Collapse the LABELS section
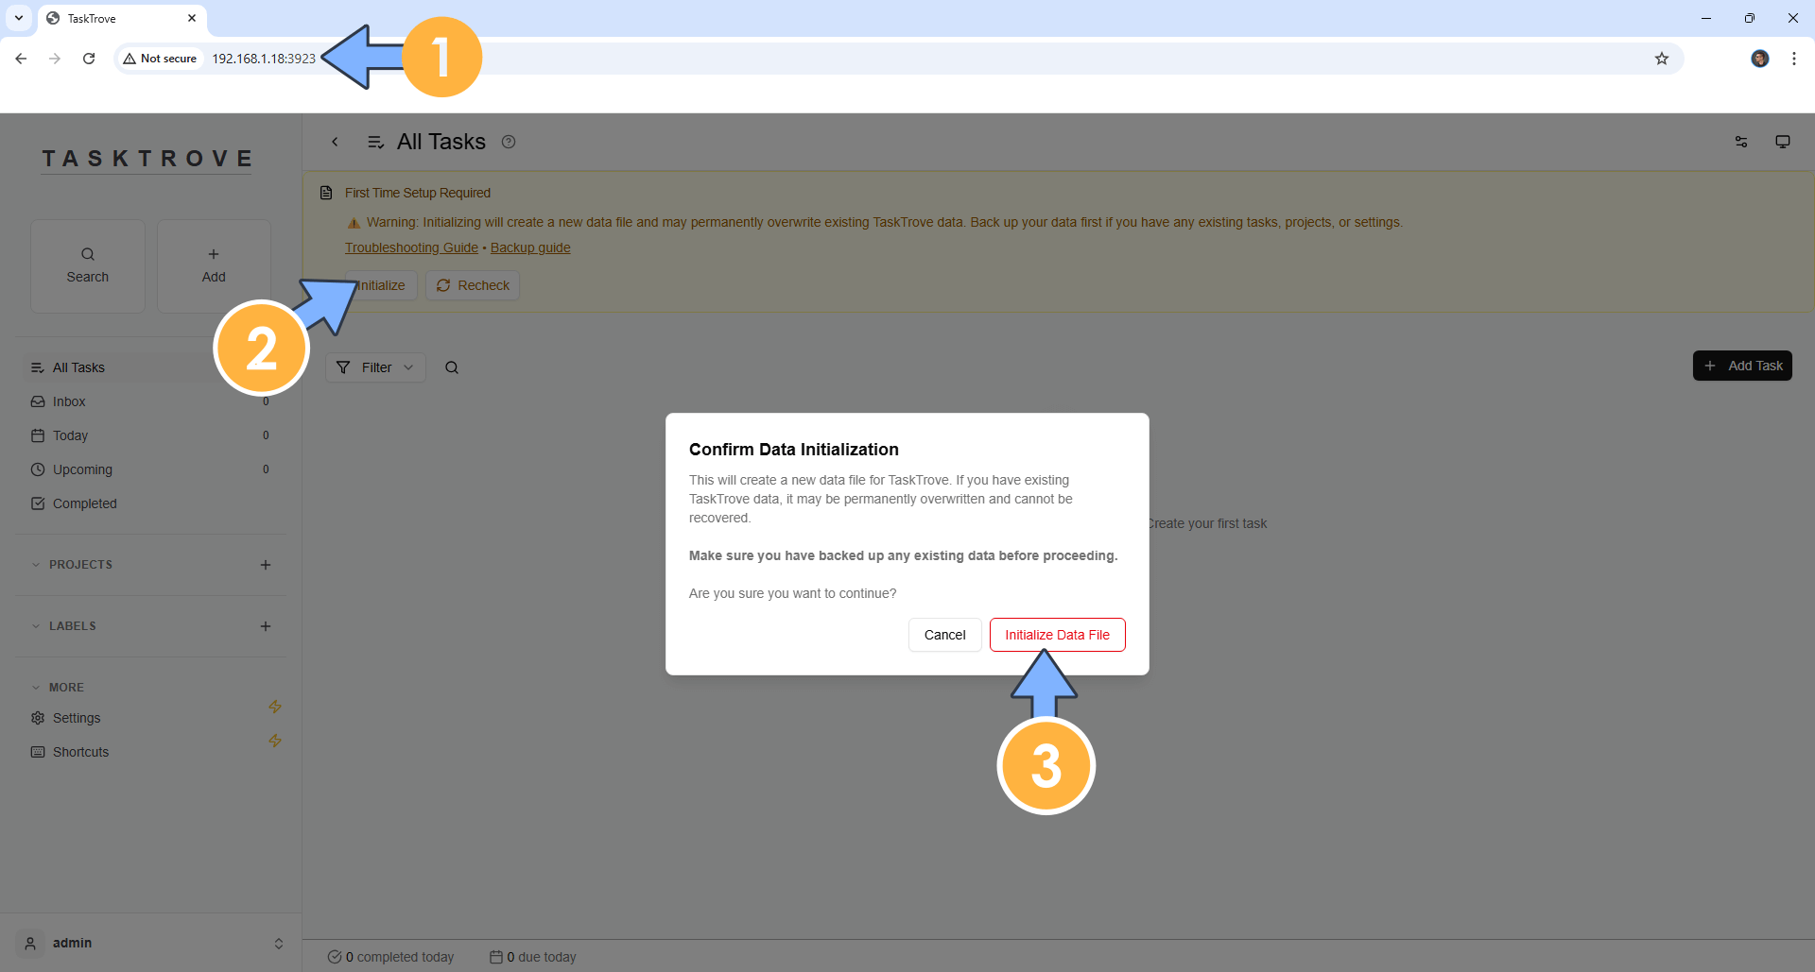 pos(36,626)
